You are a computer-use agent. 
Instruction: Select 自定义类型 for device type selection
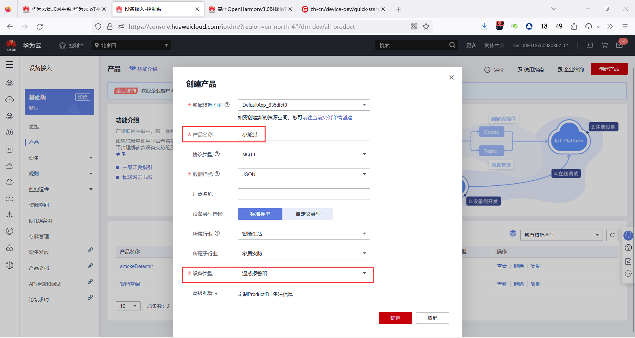point(308,214)
